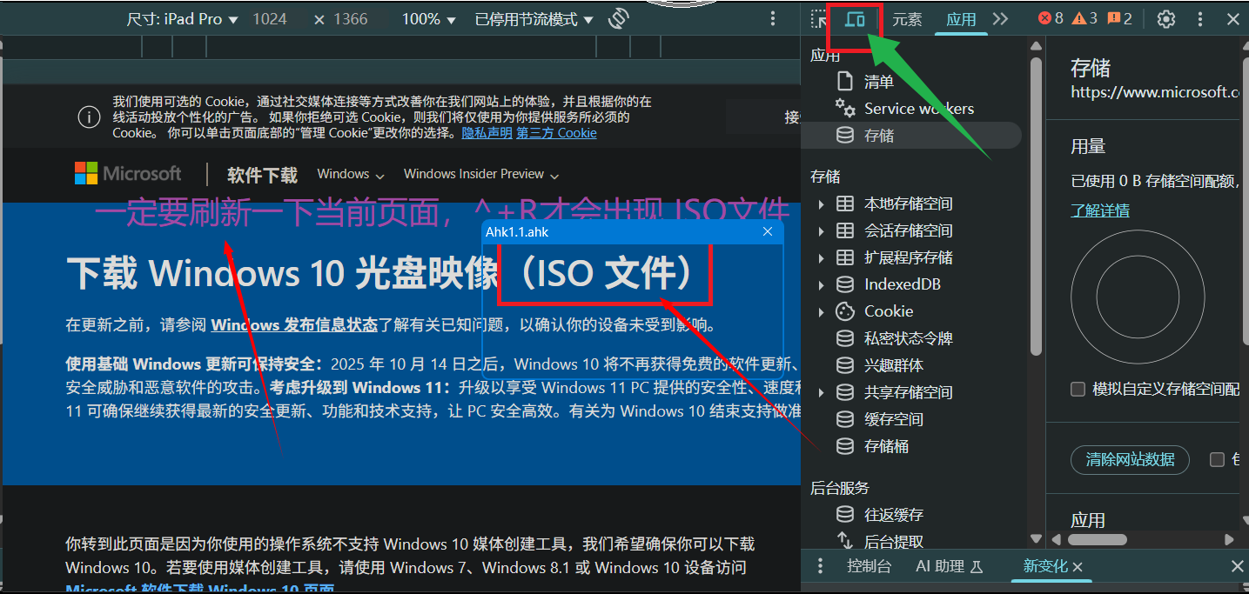Close the bottom drawer panel
Image resolution: width=1249 pixels, height=594 pixels.
(1237, 566)
